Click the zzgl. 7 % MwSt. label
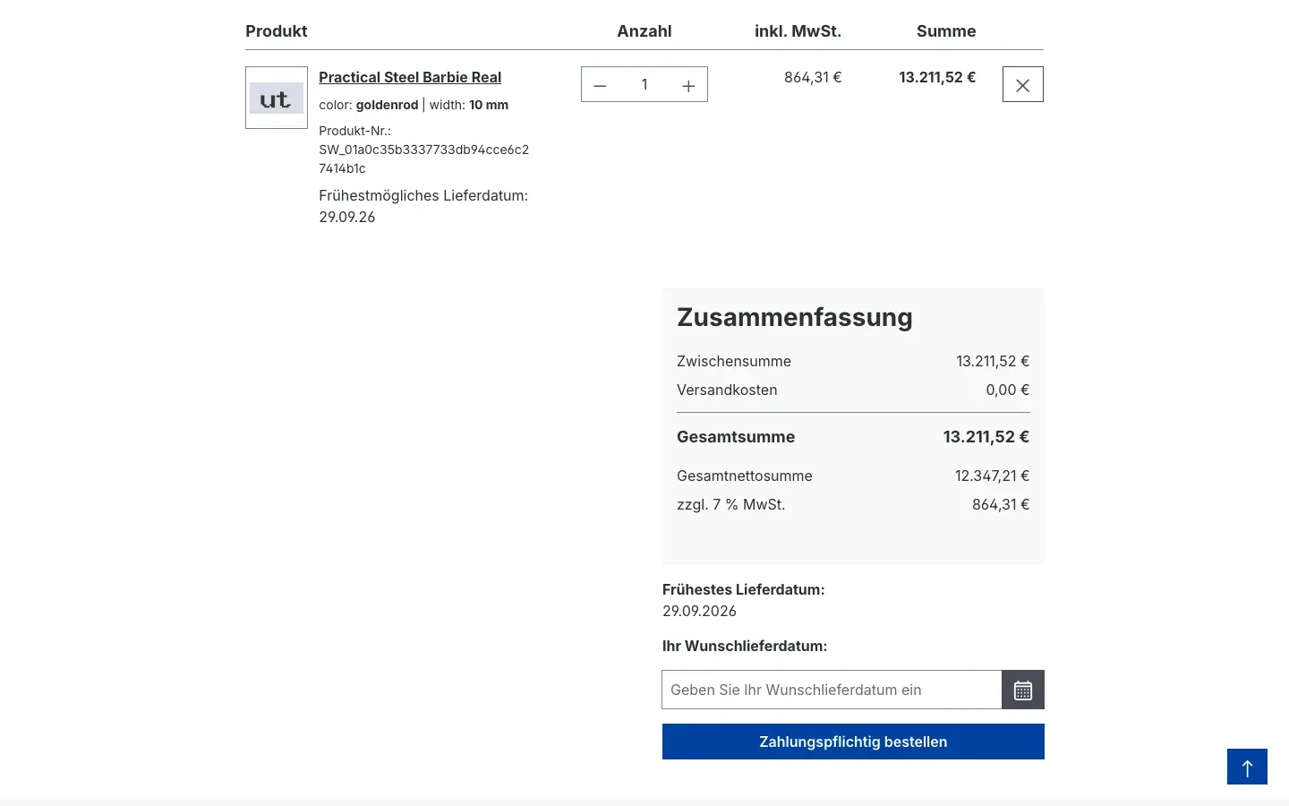The width and height of the screenshot is (1289, 806). pos(731,505)
